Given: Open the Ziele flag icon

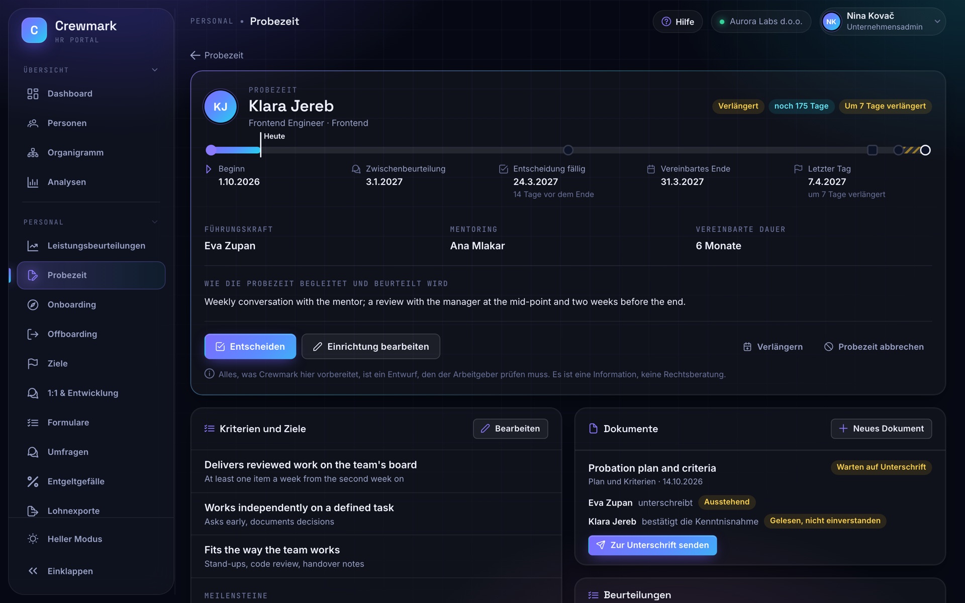Looking at the screenshot, I should click(x=33, y=364).
